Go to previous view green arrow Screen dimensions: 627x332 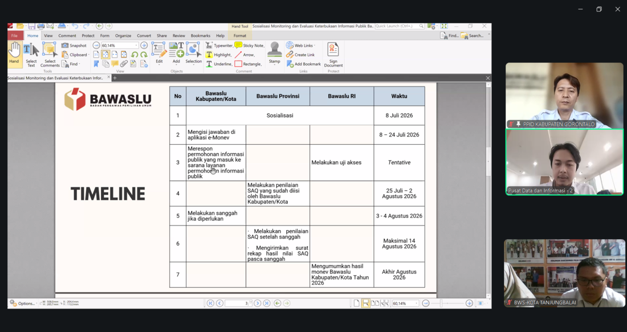tap(277, 303)
